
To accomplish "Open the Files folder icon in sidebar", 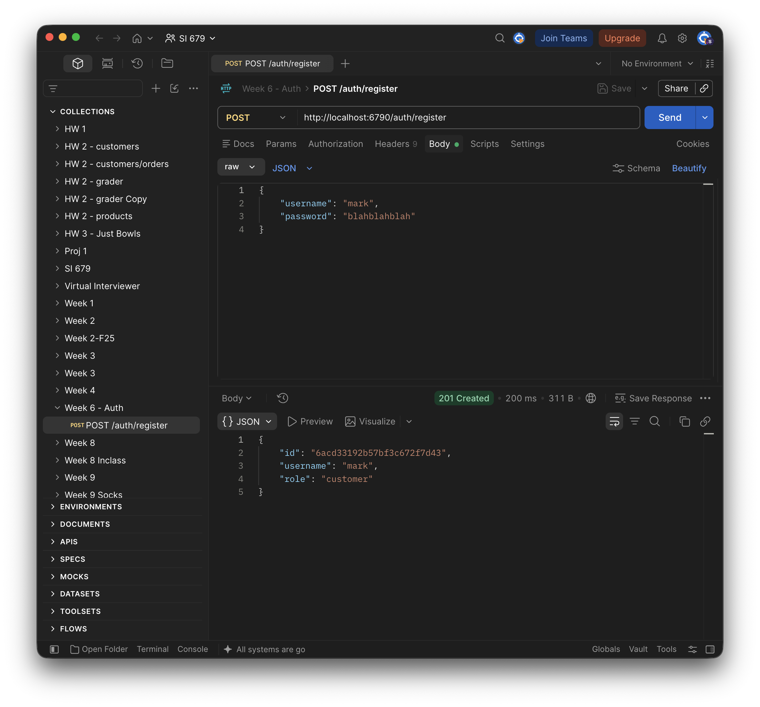I will click(x=167, y=63).
